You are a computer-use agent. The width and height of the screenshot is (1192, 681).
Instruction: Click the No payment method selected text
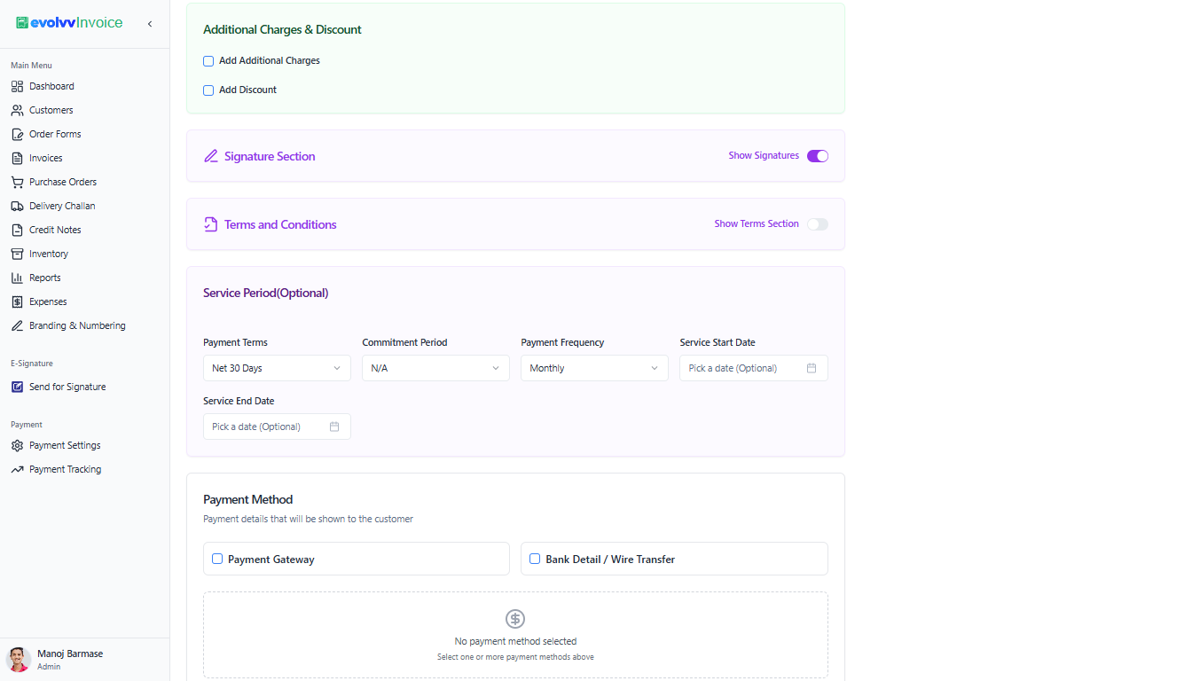pyautogui.click(x=515, y=641)
